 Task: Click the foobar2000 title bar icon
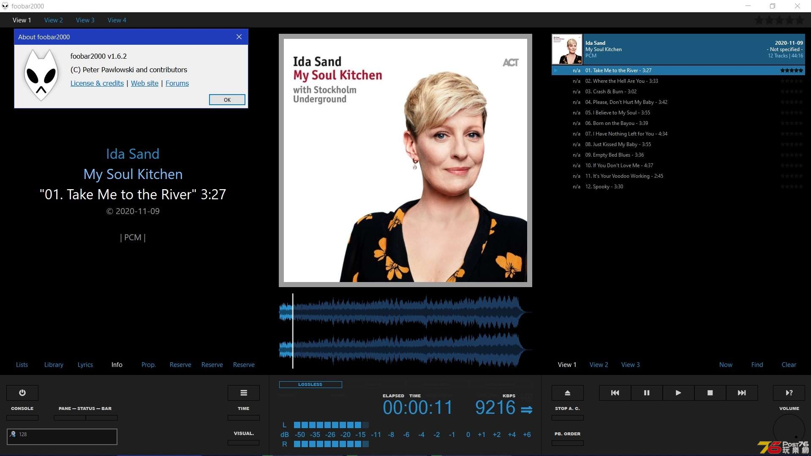(5, 6)
